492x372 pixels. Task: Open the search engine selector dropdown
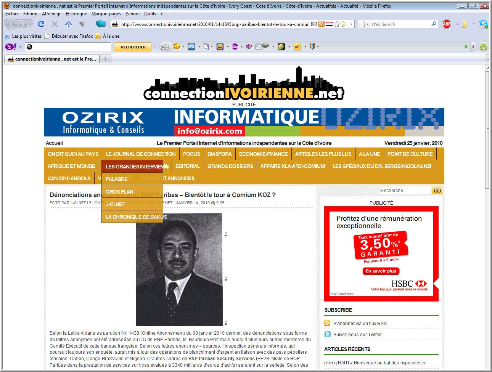364,24
